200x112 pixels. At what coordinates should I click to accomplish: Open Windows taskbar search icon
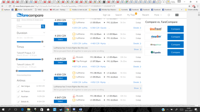click(x=9, y=110)
